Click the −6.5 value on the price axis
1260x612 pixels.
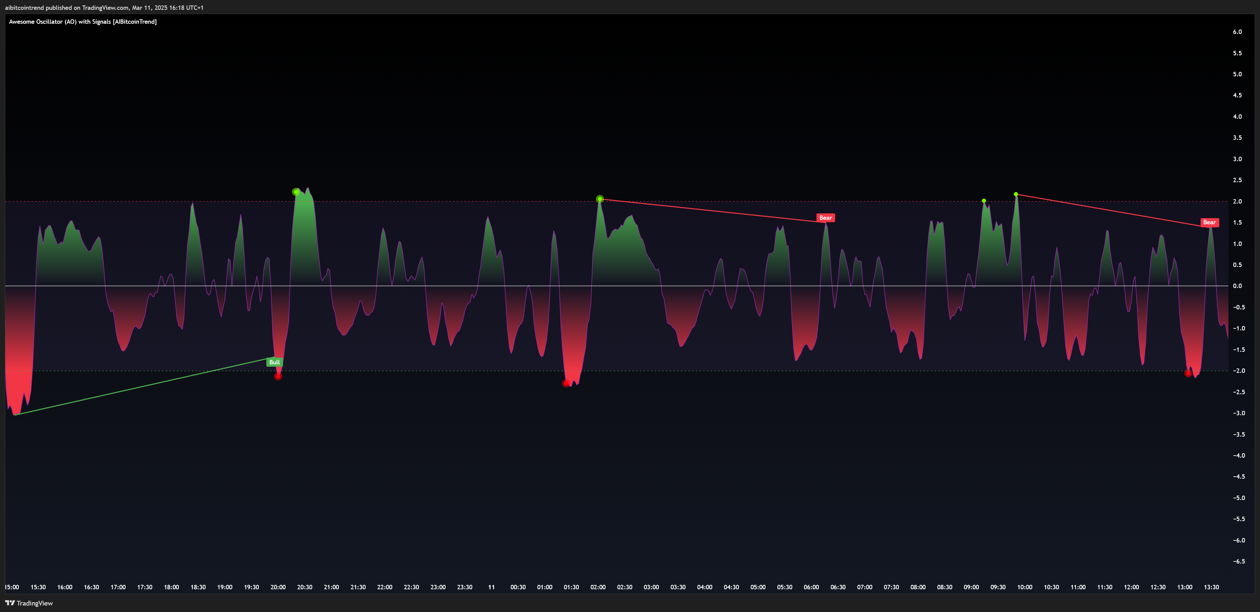click(1239, 561)
